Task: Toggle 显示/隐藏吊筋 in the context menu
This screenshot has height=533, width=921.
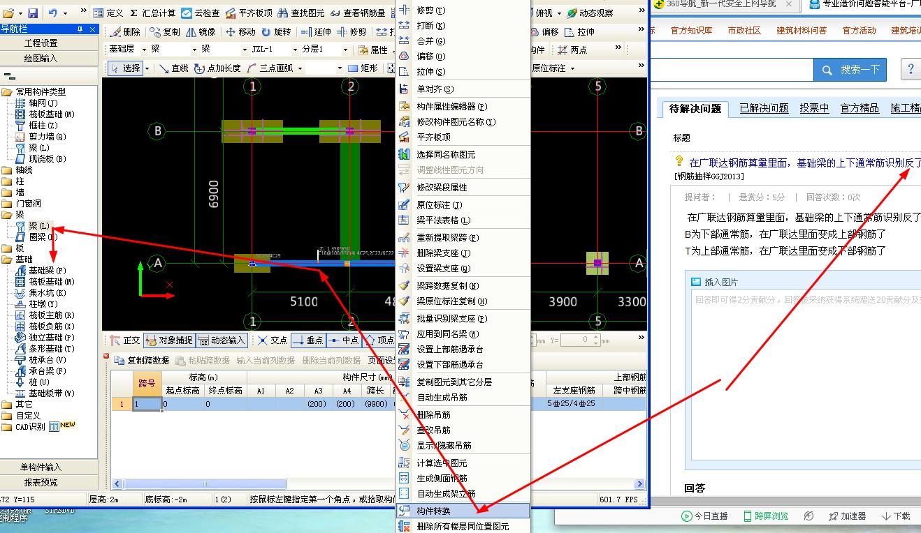Action: [x=444, y=445]
